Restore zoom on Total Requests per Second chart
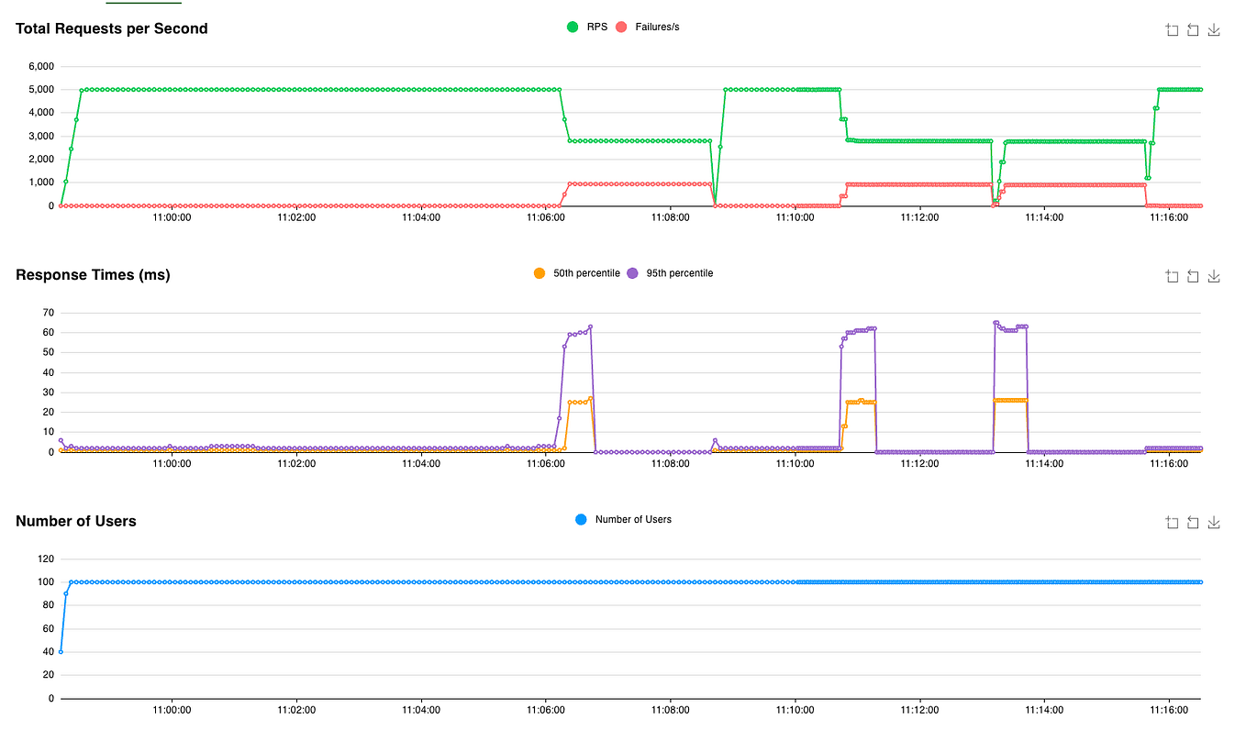The image size is (1246, 741). (1193, 29)
